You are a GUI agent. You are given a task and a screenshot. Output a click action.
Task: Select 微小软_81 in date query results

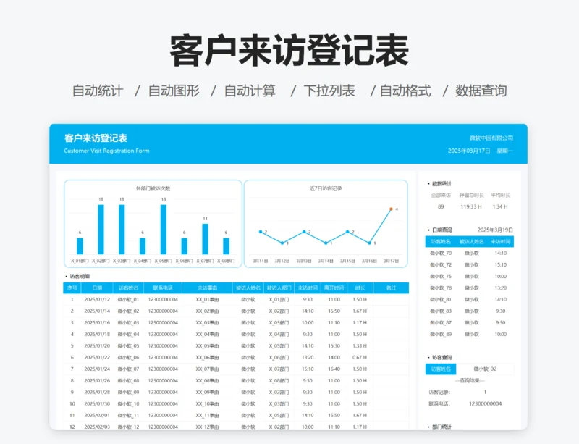point(441,299)
